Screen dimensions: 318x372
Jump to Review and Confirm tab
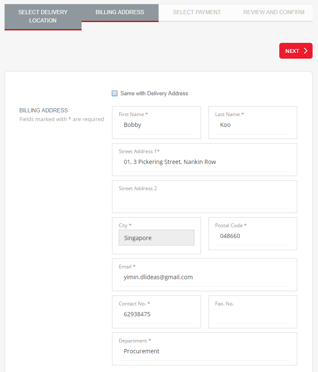(x=273, y=12)
